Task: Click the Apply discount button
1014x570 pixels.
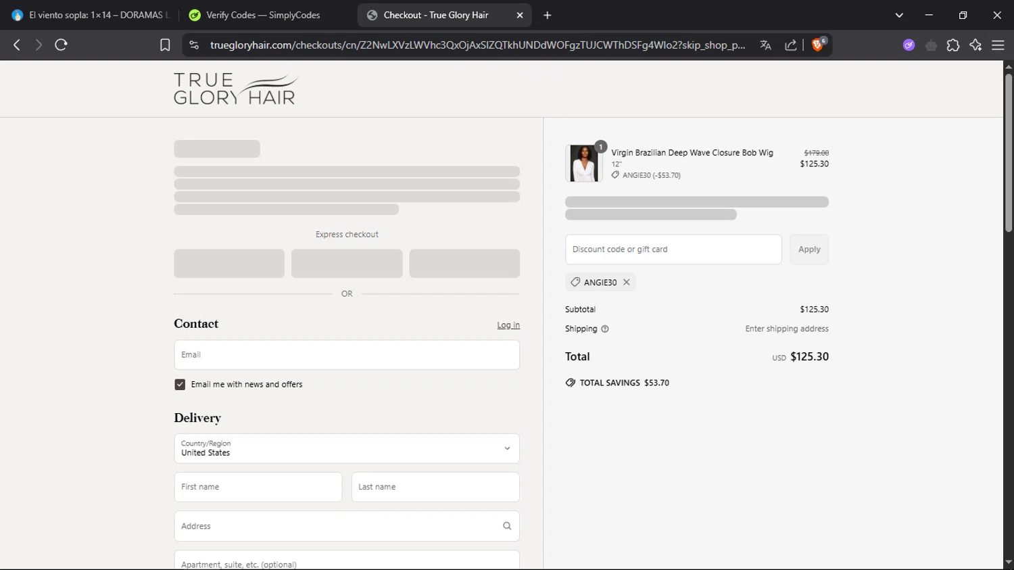Action: pos(809,250)
